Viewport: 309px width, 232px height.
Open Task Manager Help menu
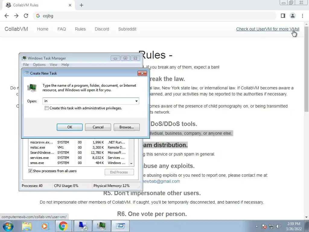click(x=65, y=65)
